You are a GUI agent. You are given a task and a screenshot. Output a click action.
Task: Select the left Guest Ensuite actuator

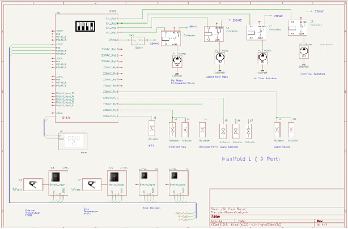[277, 130]
